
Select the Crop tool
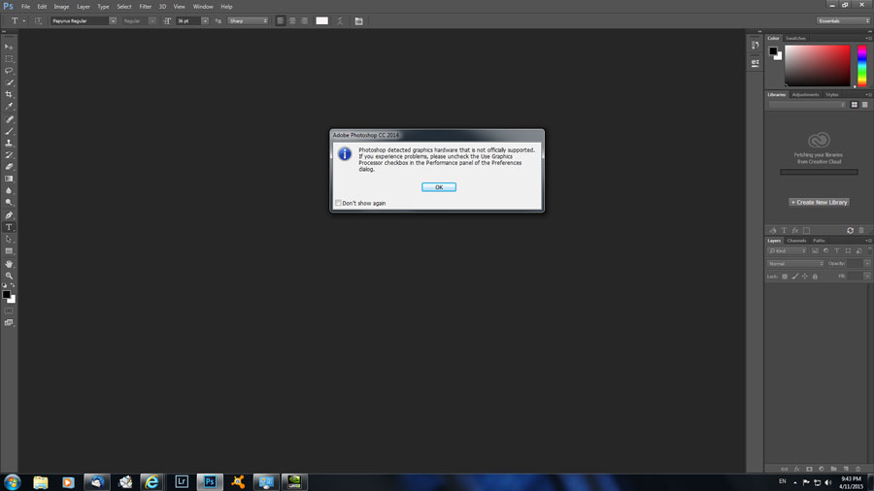click(10, 94)
